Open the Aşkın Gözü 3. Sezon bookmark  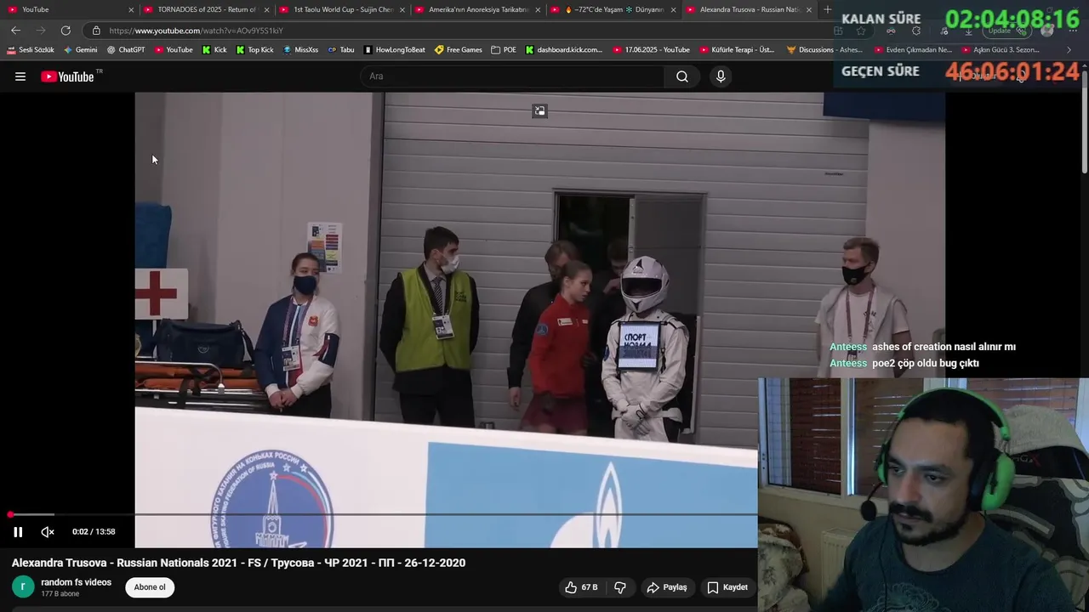[1001, 50]
